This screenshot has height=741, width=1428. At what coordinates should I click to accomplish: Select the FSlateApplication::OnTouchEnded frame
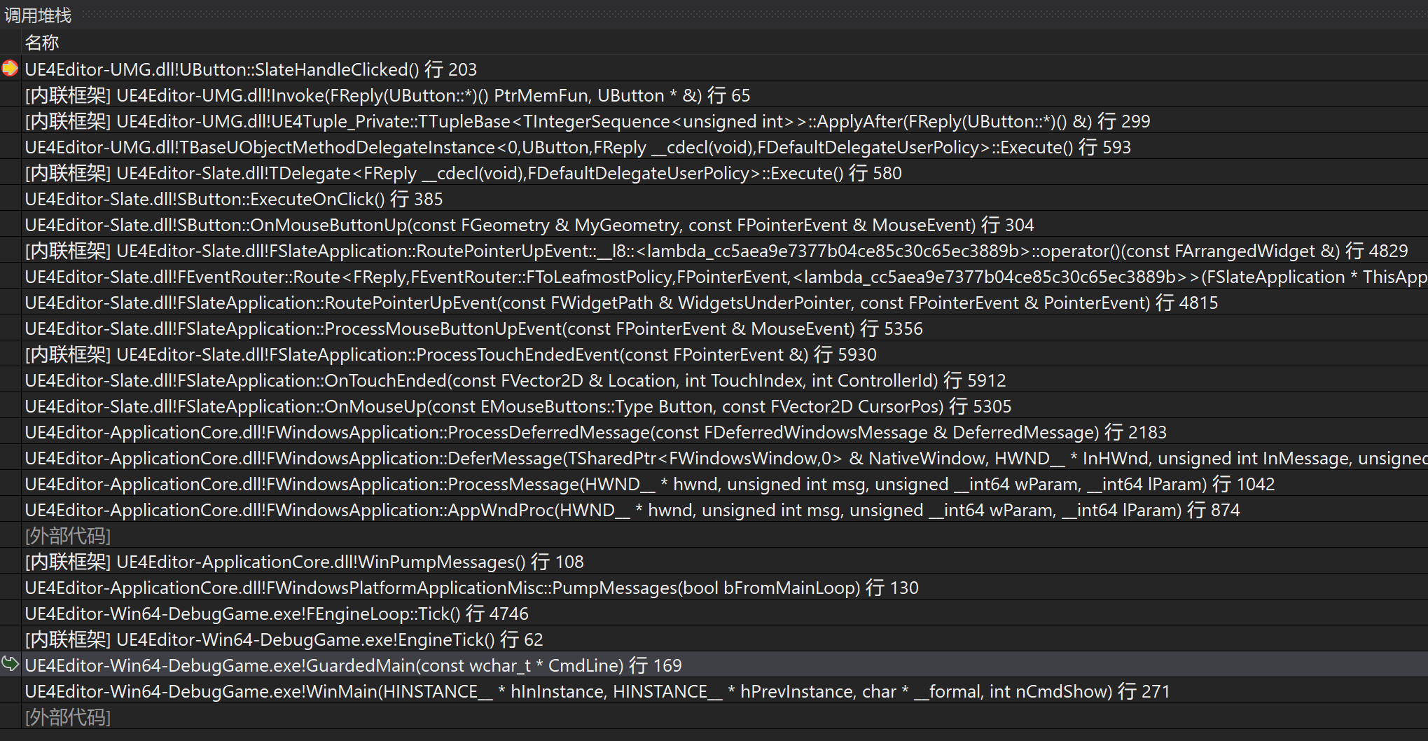click(515, 380)
